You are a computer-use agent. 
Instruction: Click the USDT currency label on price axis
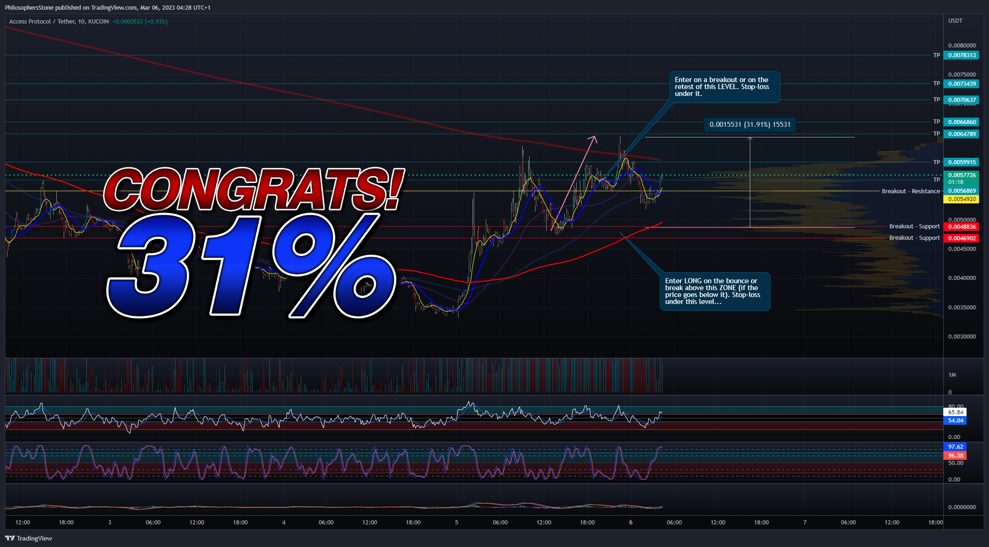point(955,21)
